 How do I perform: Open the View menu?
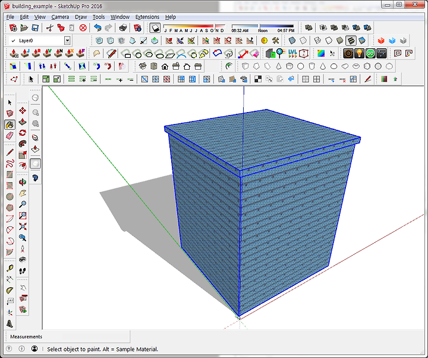coord(40,17)
